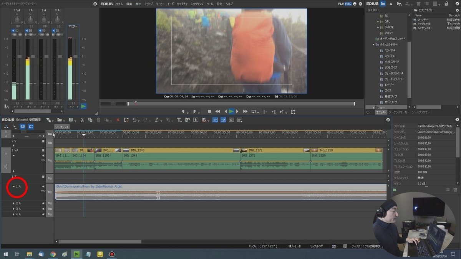Screen dimensions: 461x259
Task: Click the Copy icon in timeline toolbar
Action: tap(90, 120)
